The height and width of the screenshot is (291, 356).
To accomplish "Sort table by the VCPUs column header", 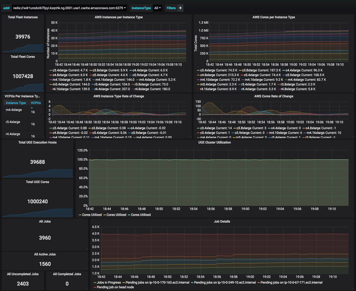I will click(x=35, y=103).
